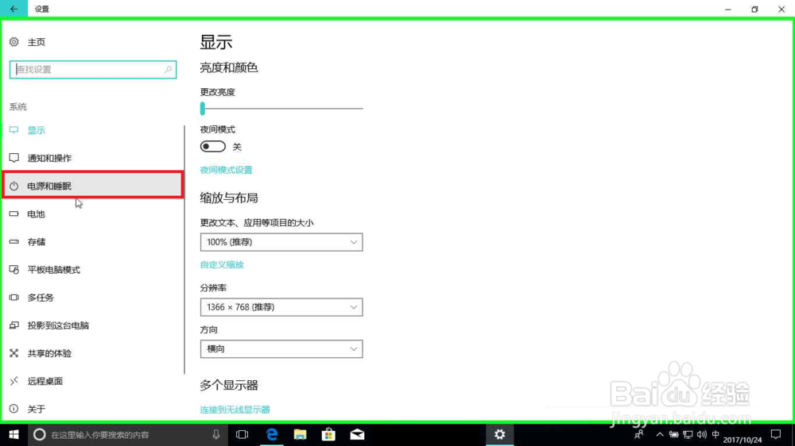Show hidden icons in the system tray
Image resolution: width=795 pixels, height=446 pixels.
click(660, 434)
